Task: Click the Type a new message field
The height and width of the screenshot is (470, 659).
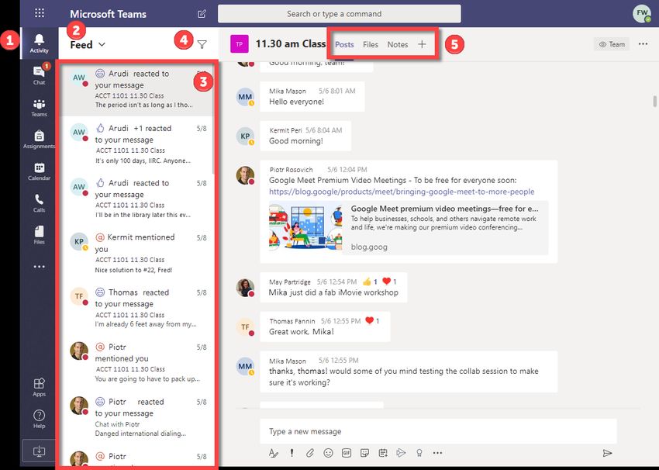Action: click(438, 431)
